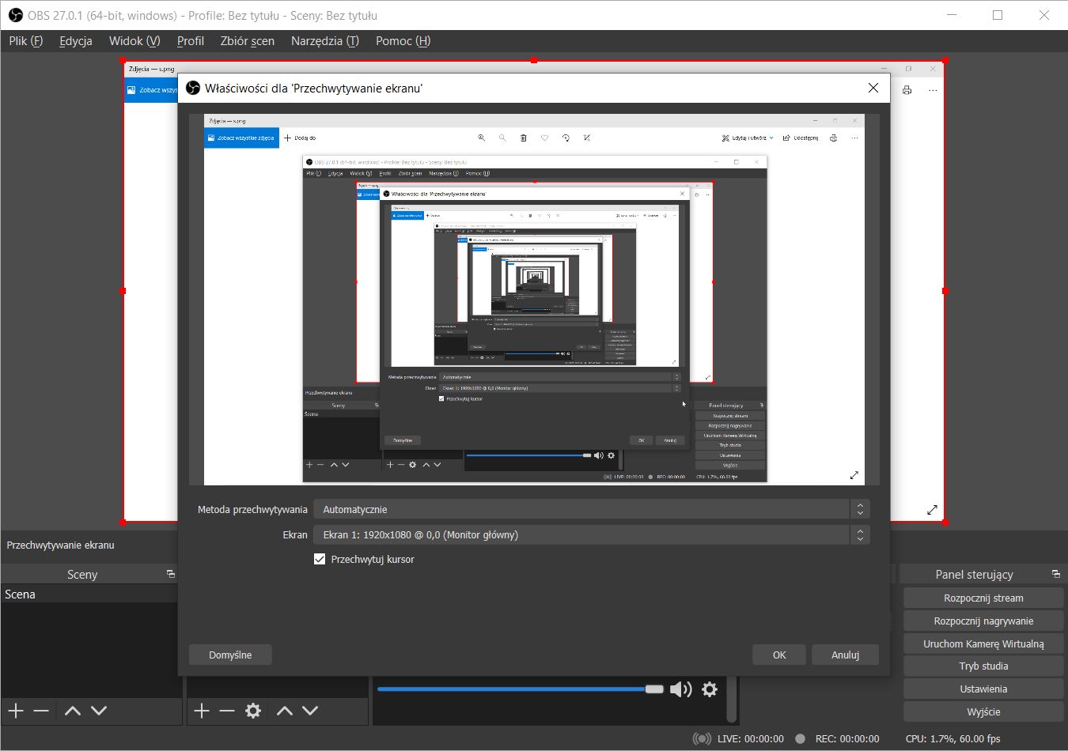This screenshot has height=751, width=1068.
Task: Click Dodaj do in the dialog preview
Action: coord(300,138)
